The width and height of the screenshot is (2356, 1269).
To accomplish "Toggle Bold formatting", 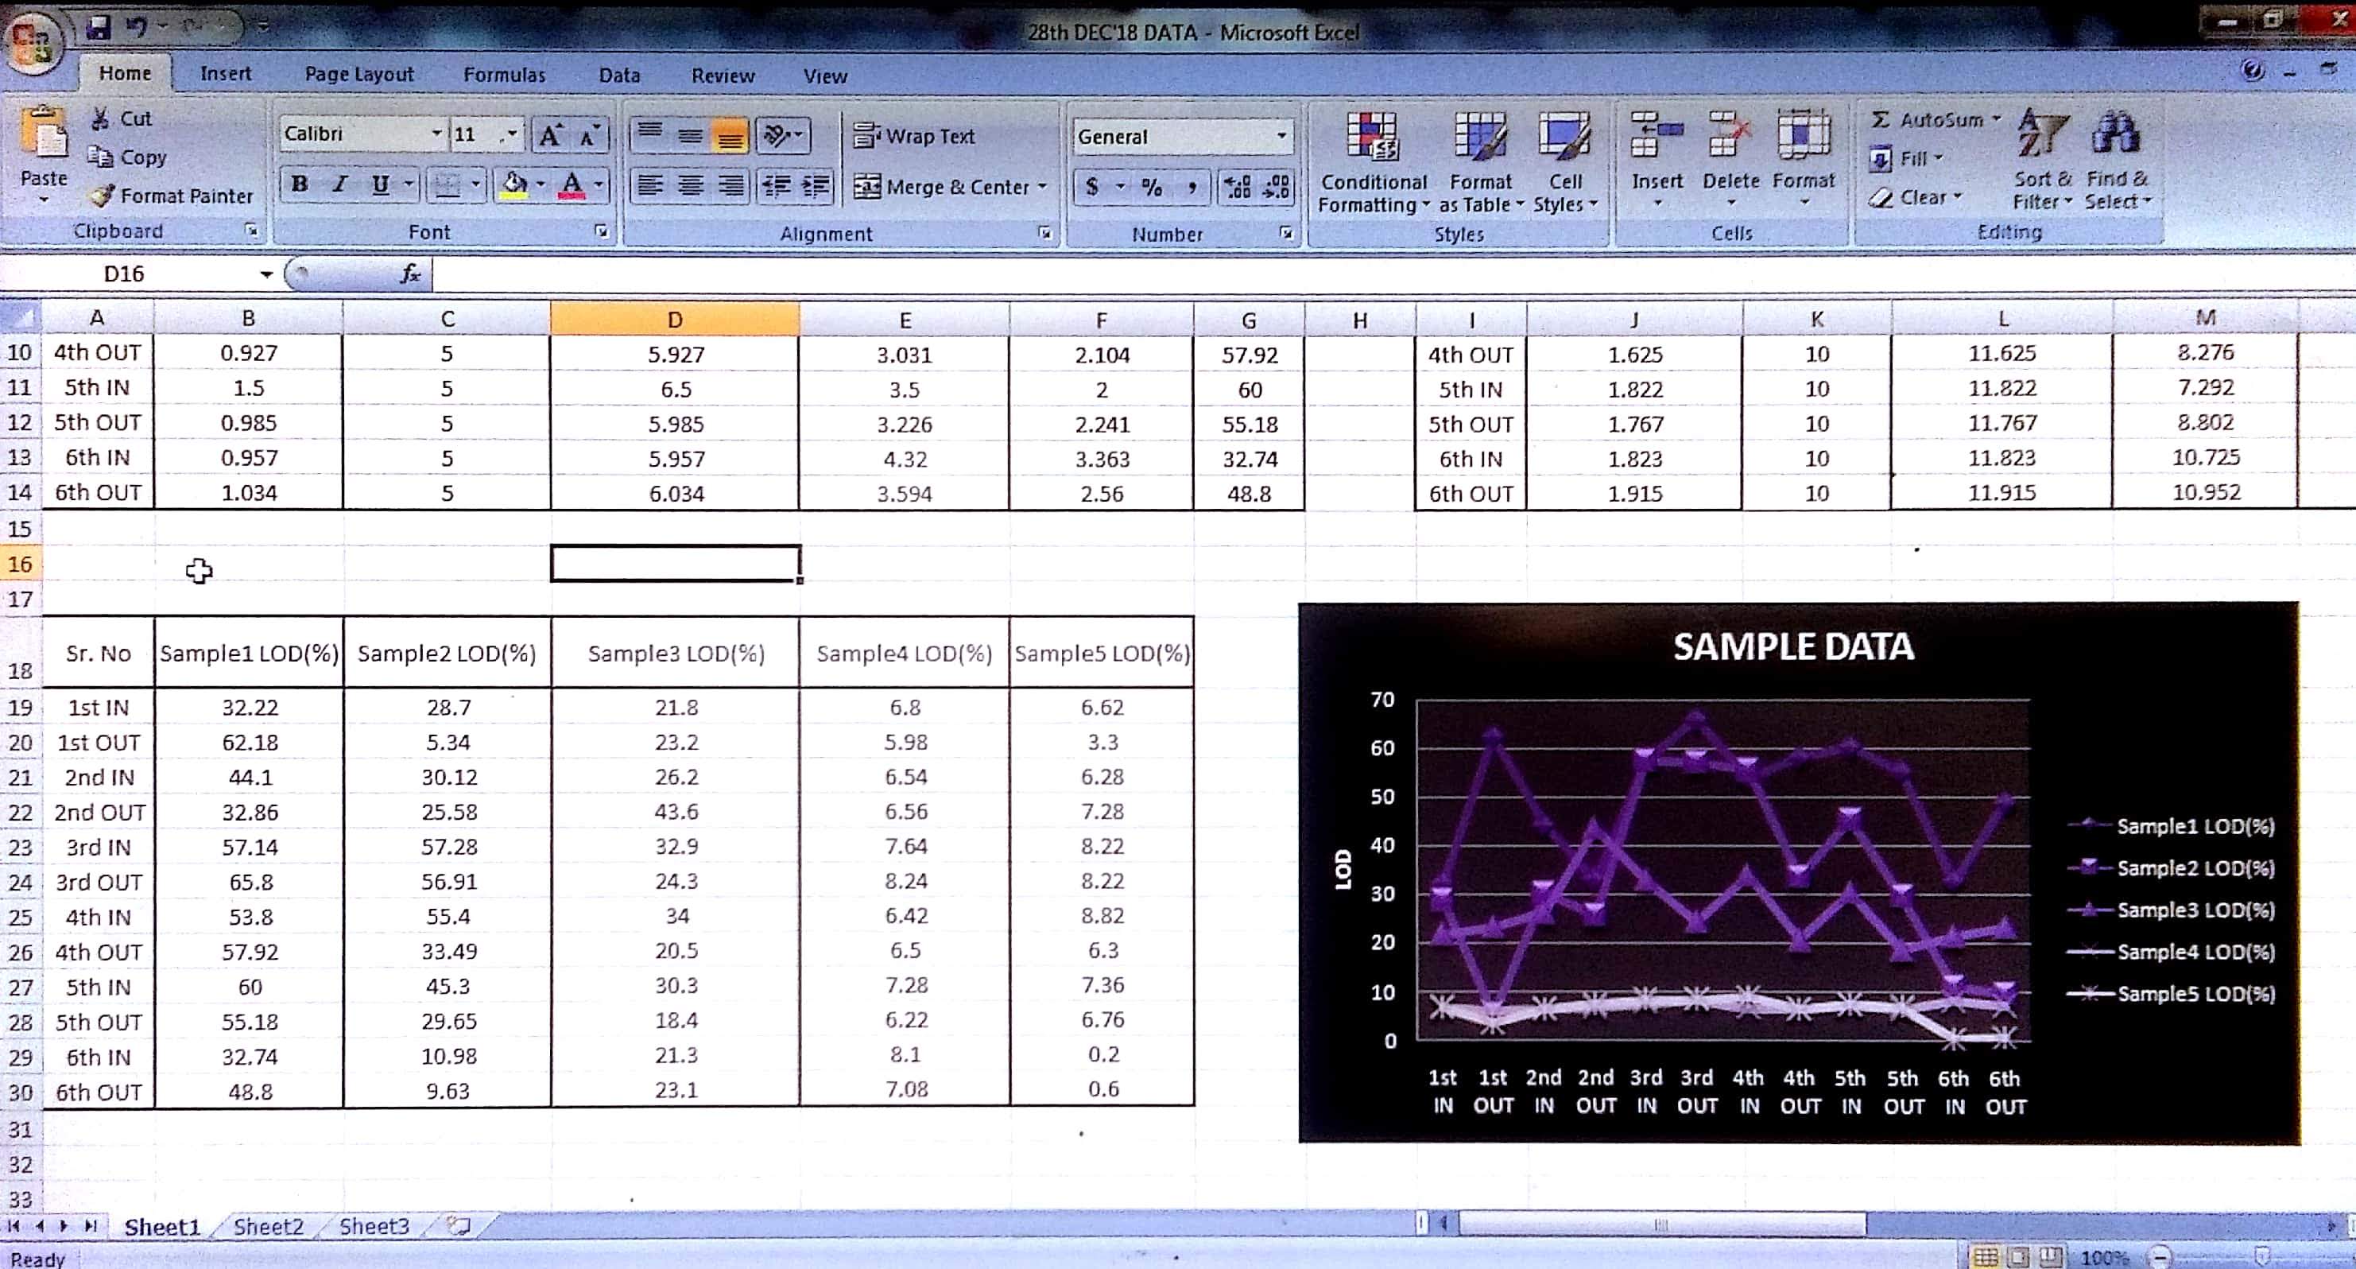I will 299,184.
